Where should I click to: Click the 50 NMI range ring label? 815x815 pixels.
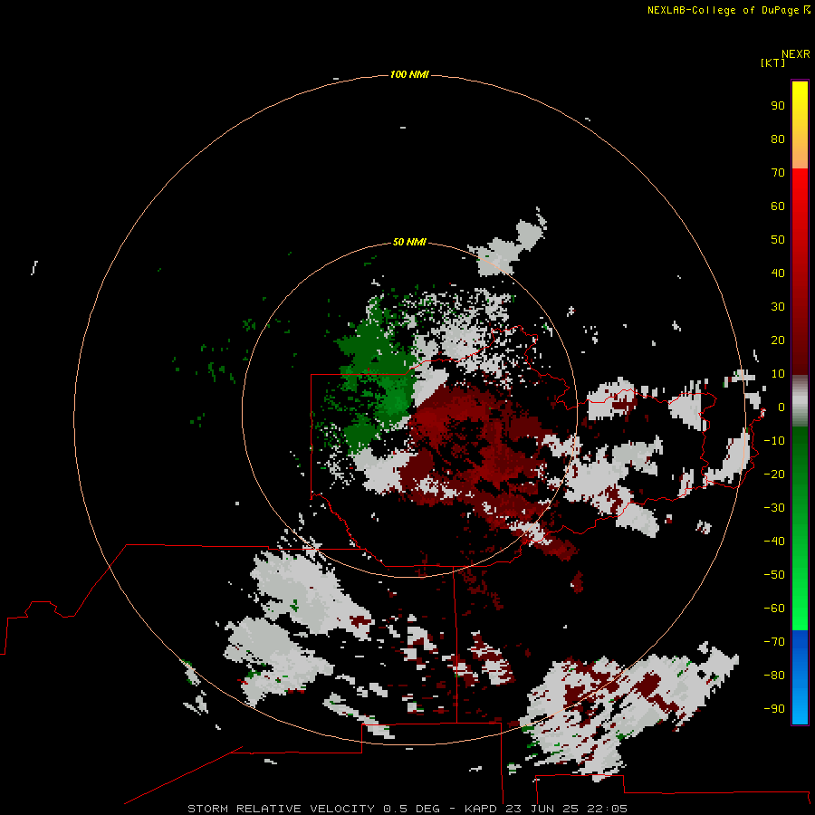[x=409, y=242]
